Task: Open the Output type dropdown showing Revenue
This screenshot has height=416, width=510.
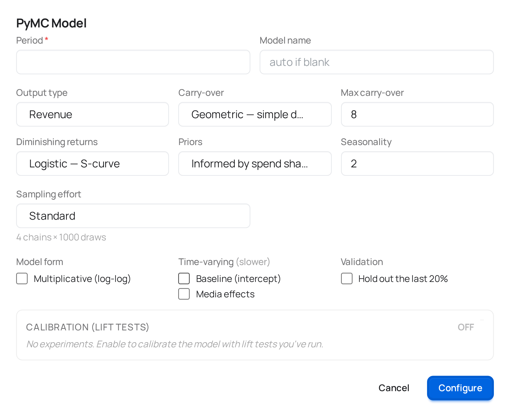Action: point(92,114)
